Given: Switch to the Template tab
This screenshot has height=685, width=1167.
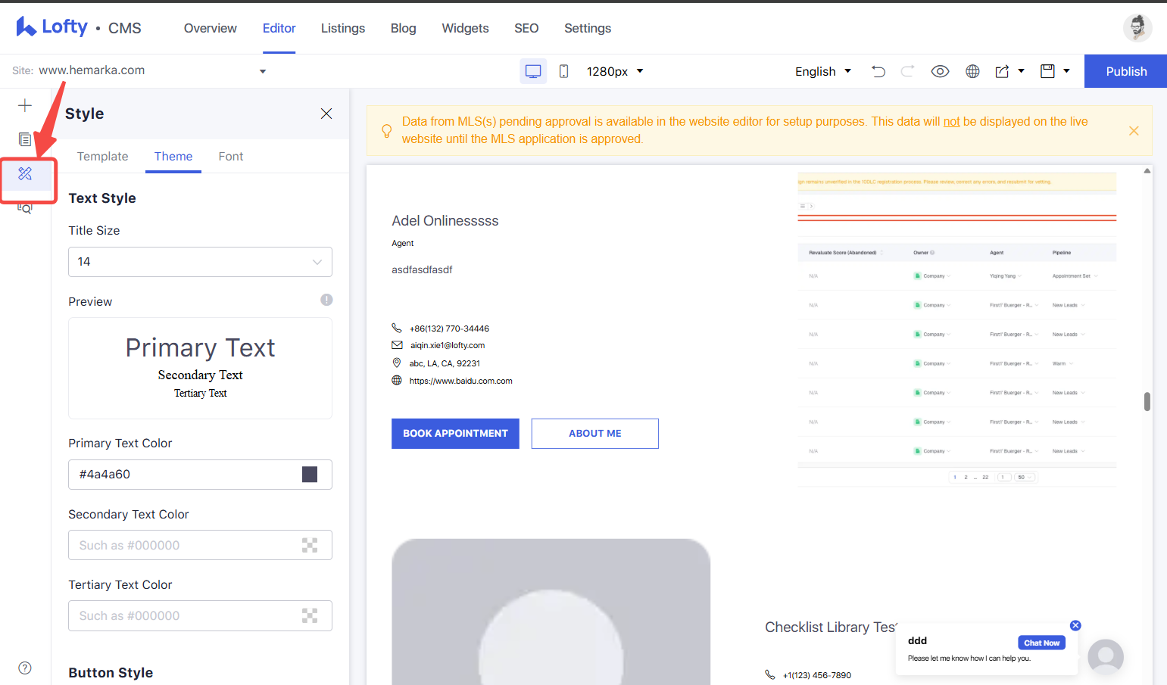Looking at the screenshot, I should 103,156.
